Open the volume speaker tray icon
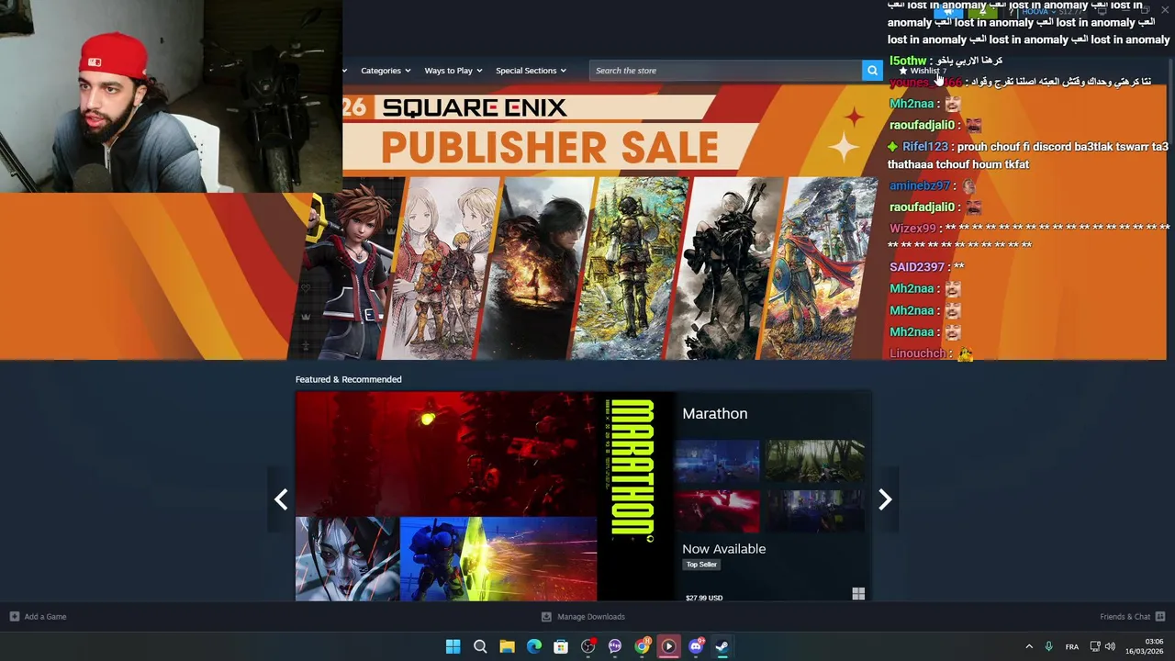1175x661 pixels. pyautogui.click(x=1110, y=646)
